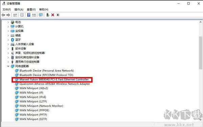Open the 查看(V) menu
203x127 pixels.
(x=31, y=9)
